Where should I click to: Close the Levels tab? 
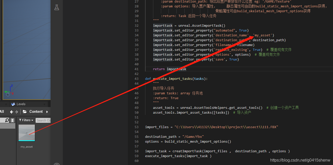(x=45, y=104)
